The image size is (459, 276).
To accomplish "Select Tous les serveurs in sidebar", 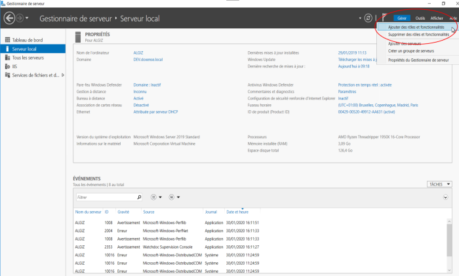I will [28, 57].
